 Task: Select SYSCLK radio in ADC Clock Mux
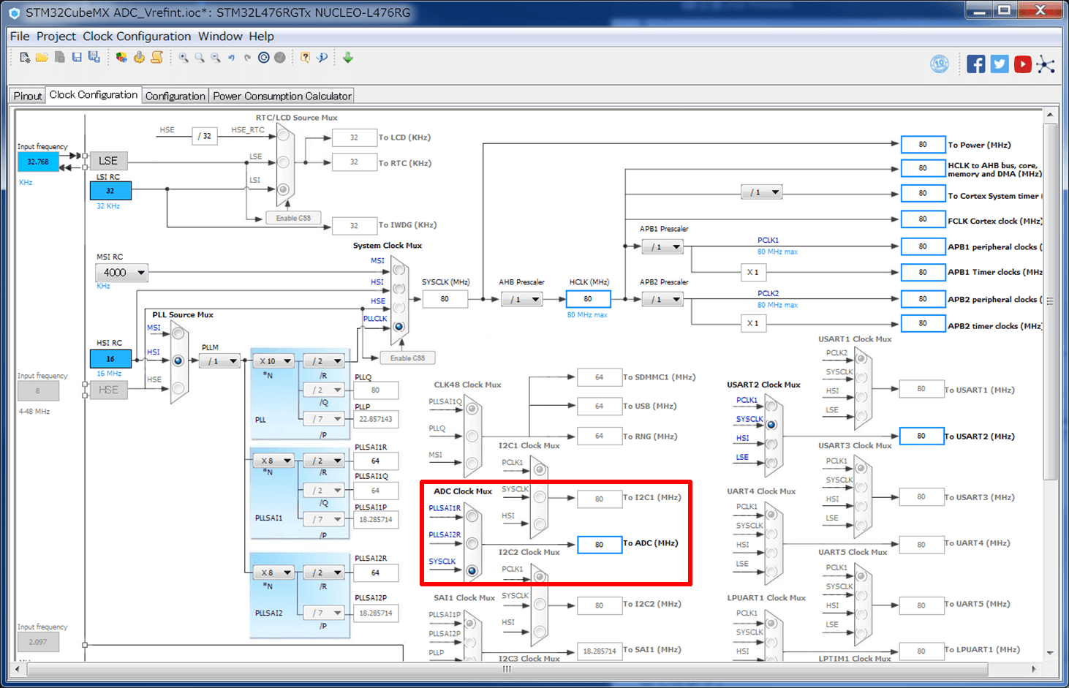[x=472, y=570]
